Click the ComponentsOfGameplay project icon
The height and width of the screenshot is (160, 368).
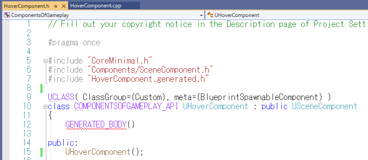tap(7, 15)
